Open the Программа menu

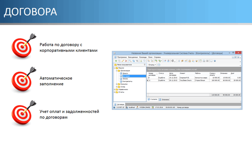(x=122, y=57)
